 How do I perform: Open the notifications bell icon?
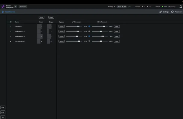(x=181, y=7)
